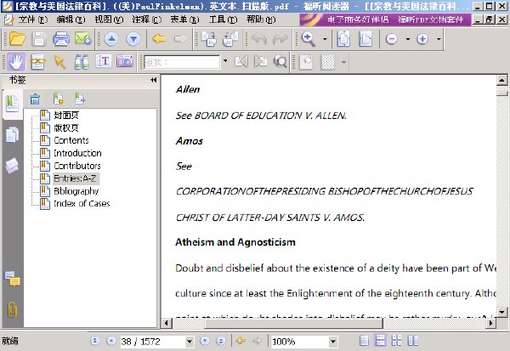Open the Layers panel side tab
The image size is (510, 351).
13,166
